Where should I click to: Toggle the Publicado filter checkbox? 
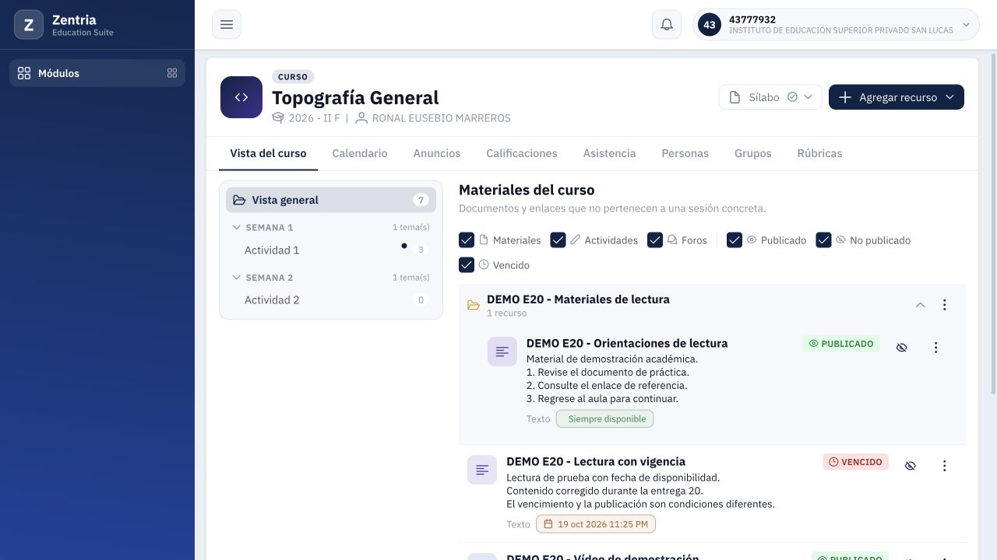tap(735, 240)
